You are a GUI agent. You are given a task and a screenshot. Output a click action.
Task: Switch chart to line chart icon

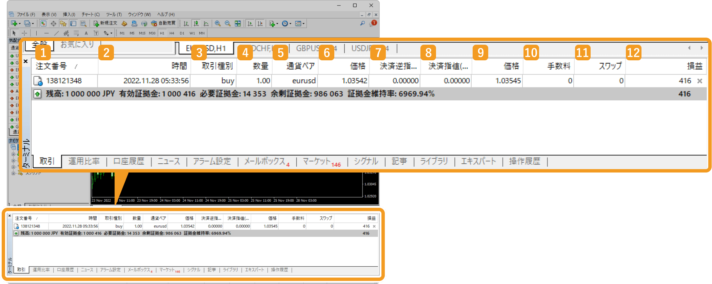coord(206,23)
